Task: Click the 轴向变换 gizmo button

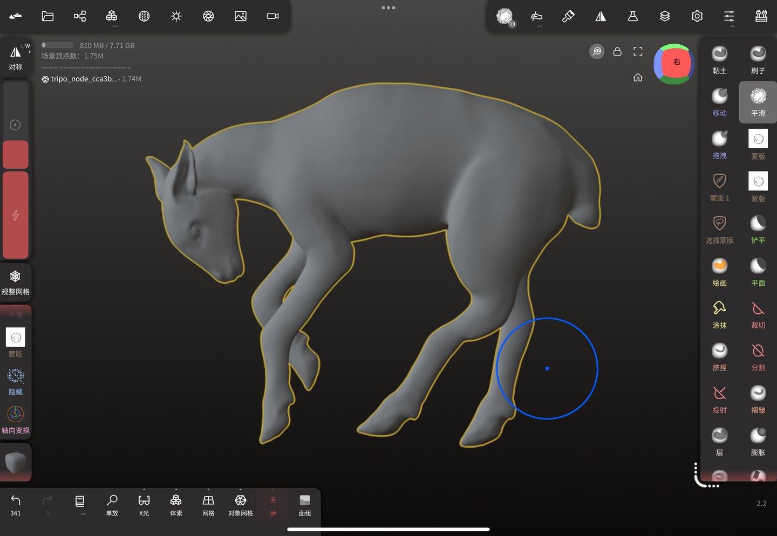Action: (16, 420)
